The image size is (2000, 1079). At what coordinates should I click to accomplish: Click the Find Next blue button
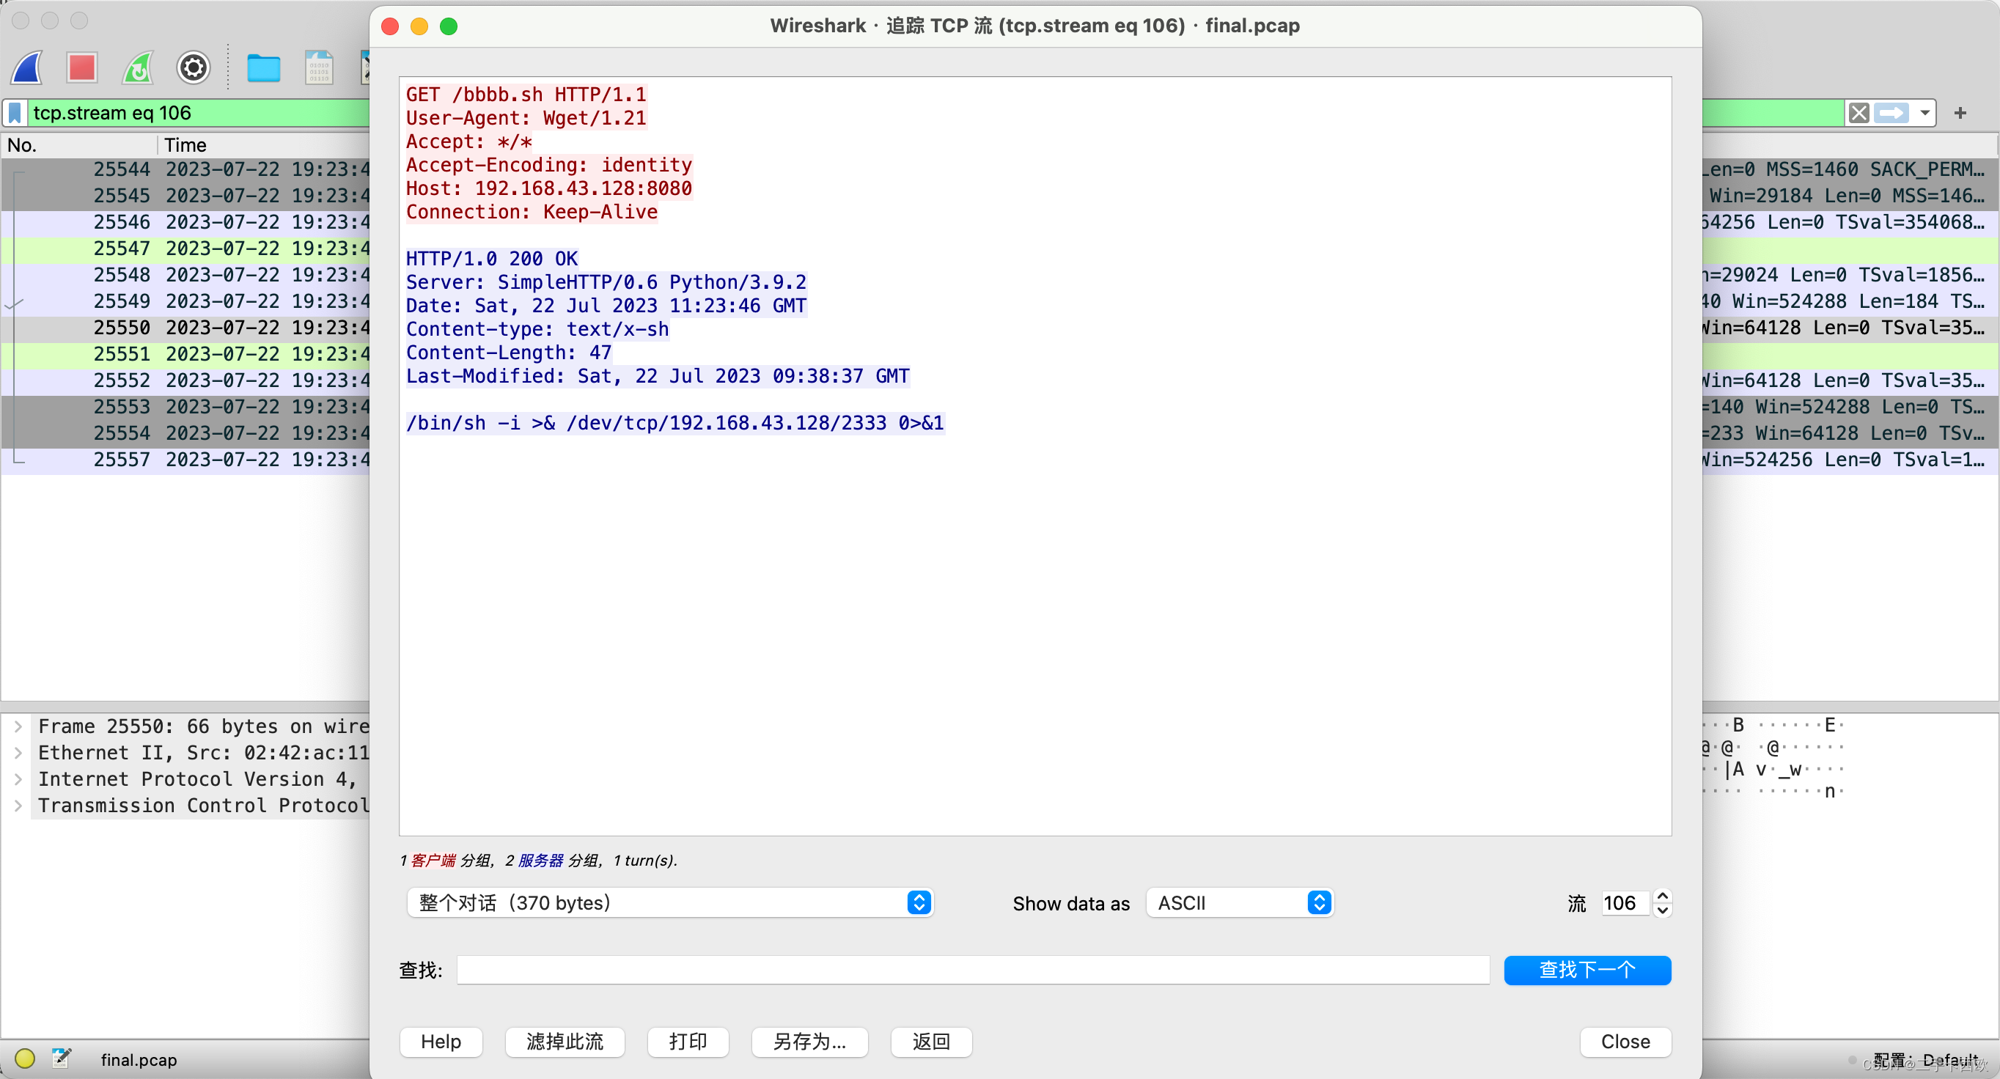pos(1587,970)
